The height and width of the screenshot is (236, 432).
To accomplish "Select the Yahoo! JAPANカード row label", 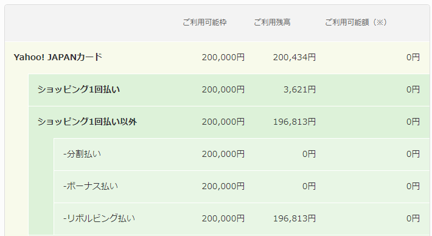I will tap(58, 57).
